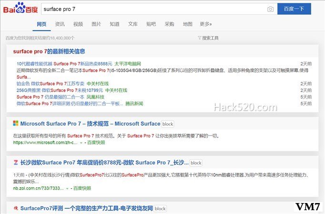Viewport: 325px width, 214px height.
Task: Click the Baidu logo
Action: click(20, 8)
